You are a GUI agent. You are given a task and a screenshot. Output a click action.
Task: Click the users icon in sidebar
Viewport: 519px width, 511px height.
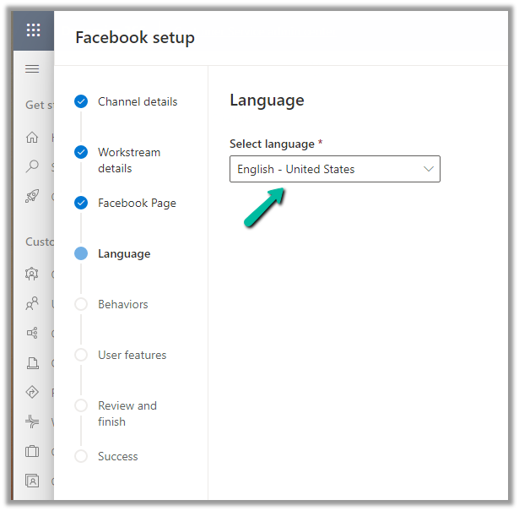(32, 303)
